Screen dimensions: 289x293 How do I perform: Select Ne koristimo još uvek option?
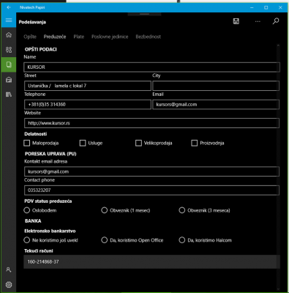tap(27, 240)
